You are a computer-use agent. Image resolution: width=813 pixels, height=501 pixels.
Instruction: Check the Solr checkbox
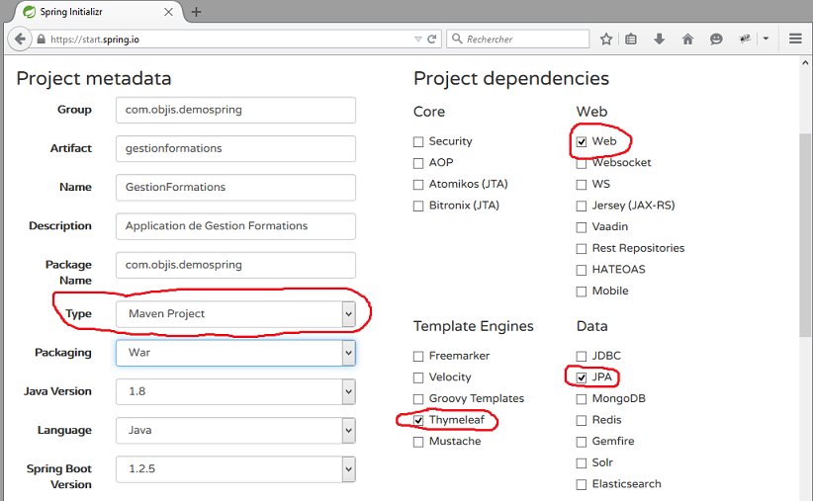582,463
